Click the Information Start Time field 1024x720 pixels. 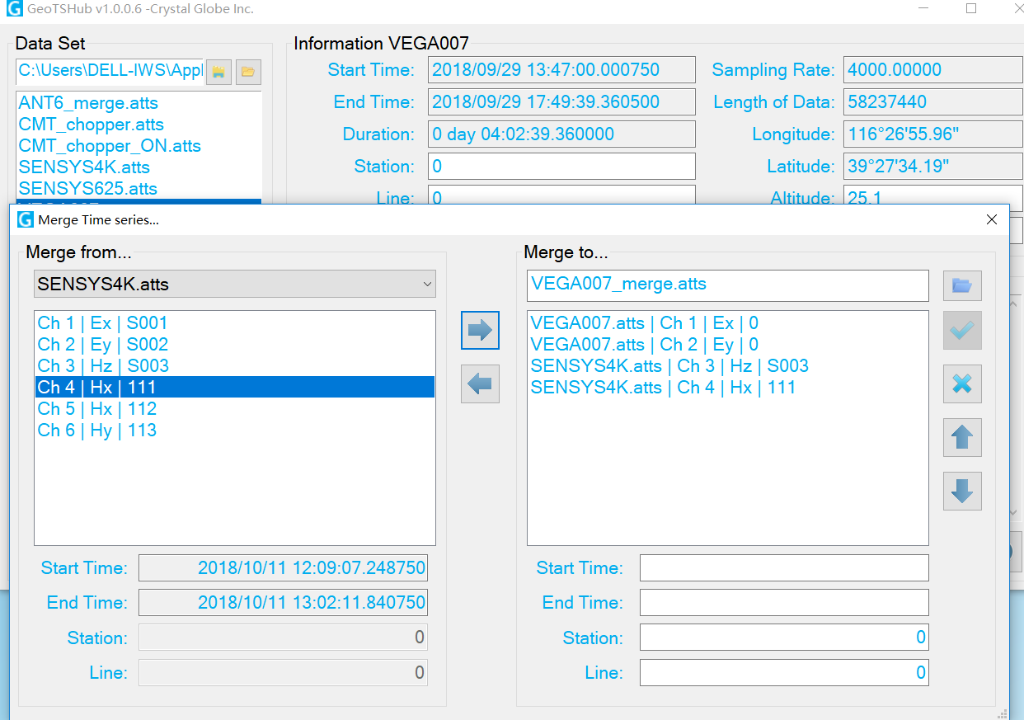[561, 70]
